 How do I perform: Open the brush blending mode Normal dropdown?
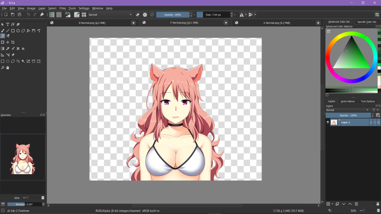coord(110,14)
